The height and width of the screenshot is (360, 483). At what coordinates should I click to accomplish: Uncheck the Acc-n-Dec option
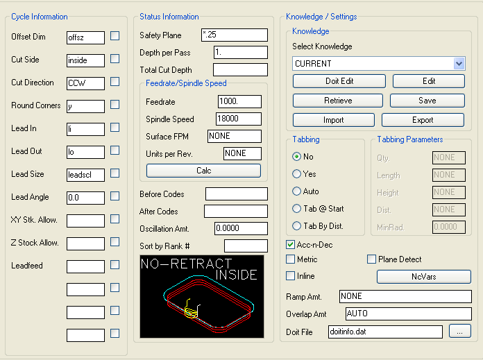coord(290,245)
